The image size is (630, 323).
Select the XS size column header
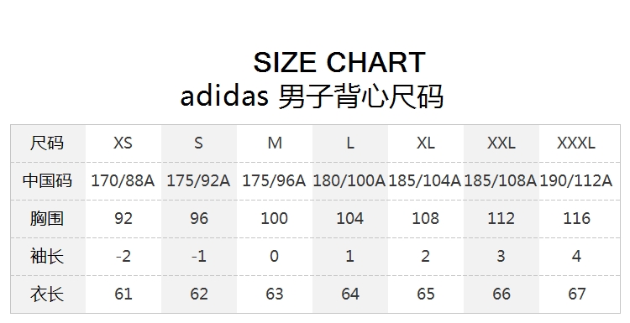coord(123,143)
